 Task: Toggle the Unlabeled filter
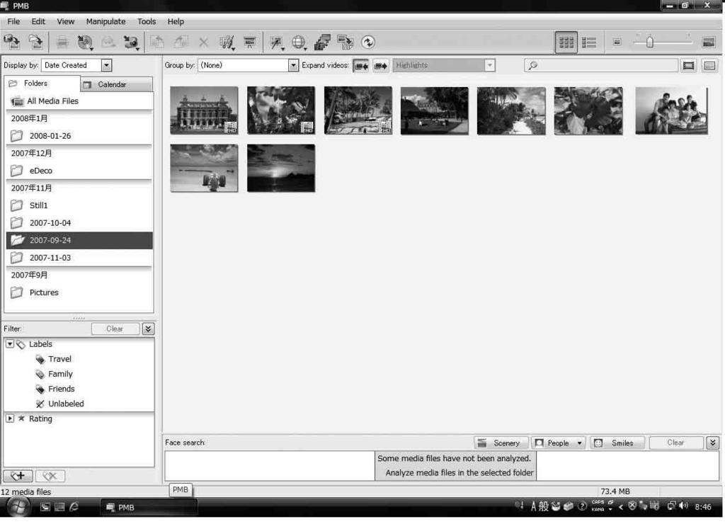click(60, 404)
